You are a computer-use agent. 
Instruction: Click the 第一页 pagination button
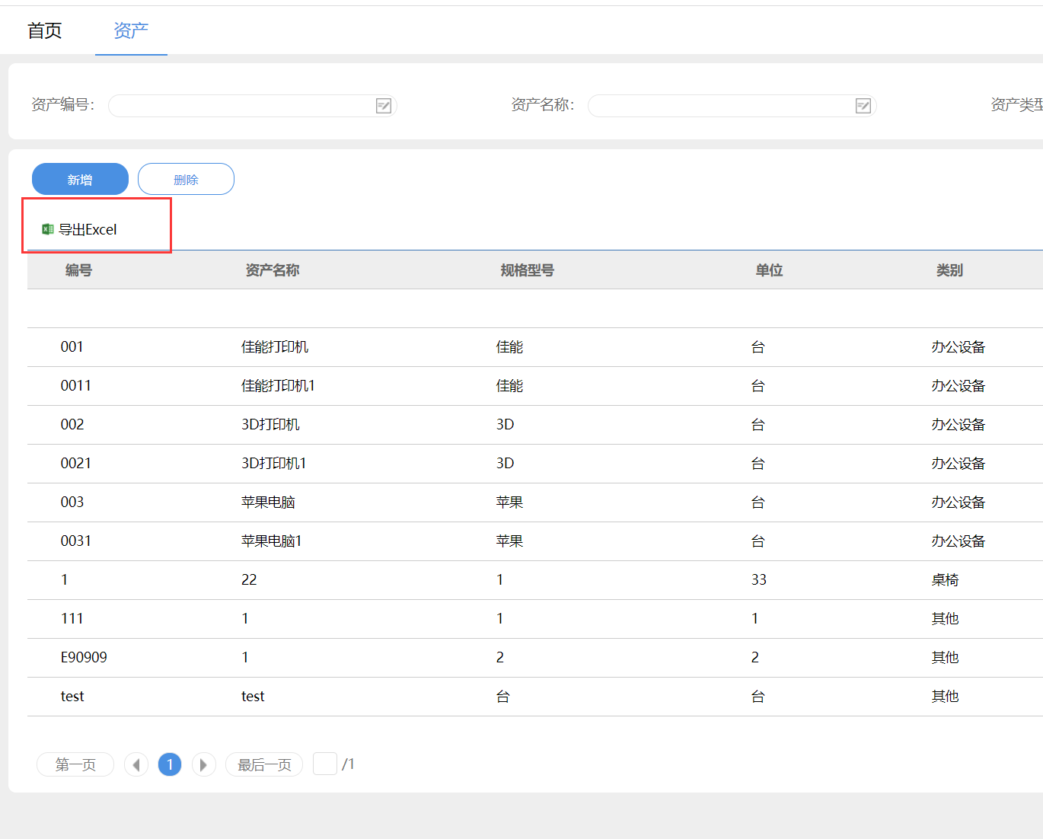click(x=75, y=764)
